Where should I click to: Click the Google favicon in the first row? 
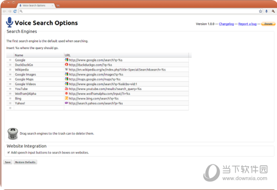point(66,60)
